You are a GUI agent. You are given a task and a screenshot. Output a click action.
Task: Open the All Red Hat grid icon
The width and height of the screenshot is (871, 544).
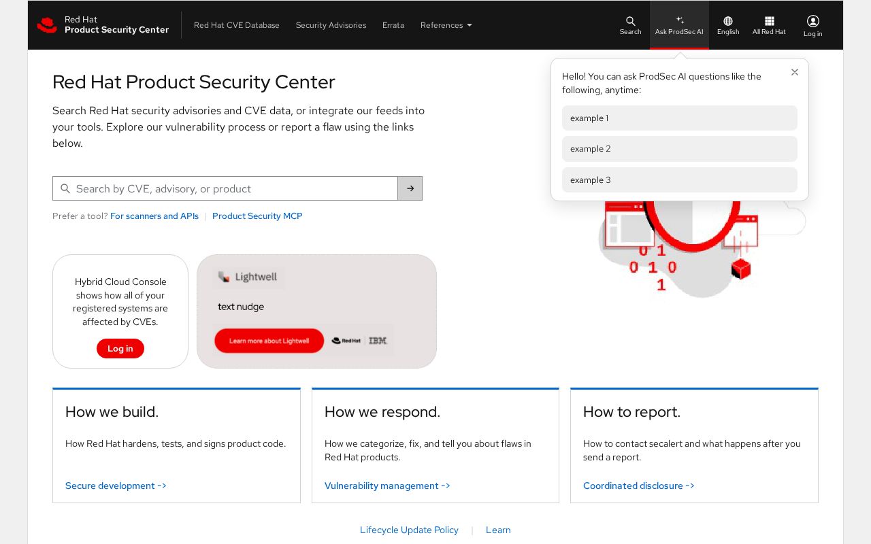pyautogui.click(x=769, y=21)
